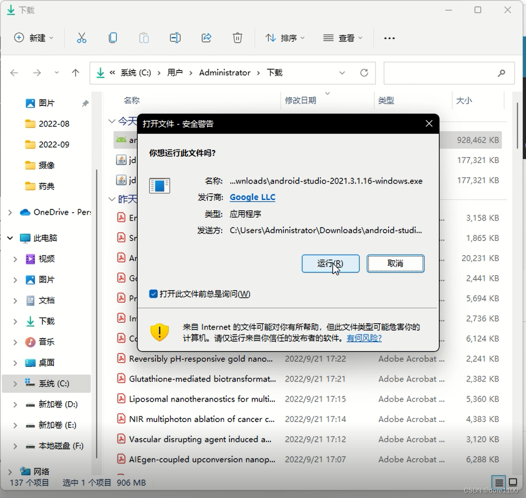Screen dimensions: 526x498
Task: Select 此电脑 in navigation pane
Action: pyautogui.click(x=38, y=238)
